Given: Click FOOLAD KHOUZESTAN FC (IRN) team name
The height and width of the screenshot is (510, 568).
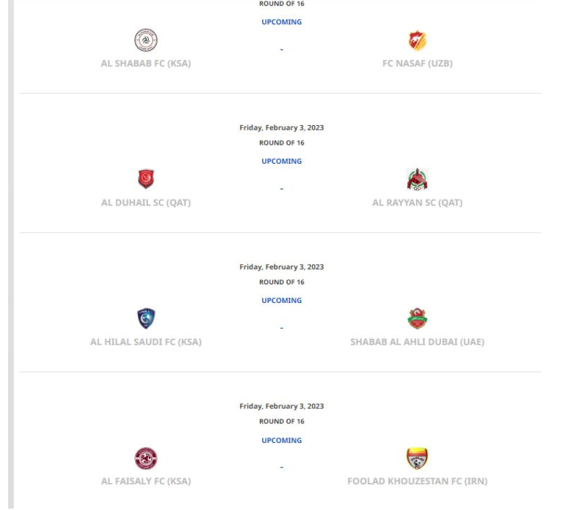Looking at the screenshot, I should point(417,481).
